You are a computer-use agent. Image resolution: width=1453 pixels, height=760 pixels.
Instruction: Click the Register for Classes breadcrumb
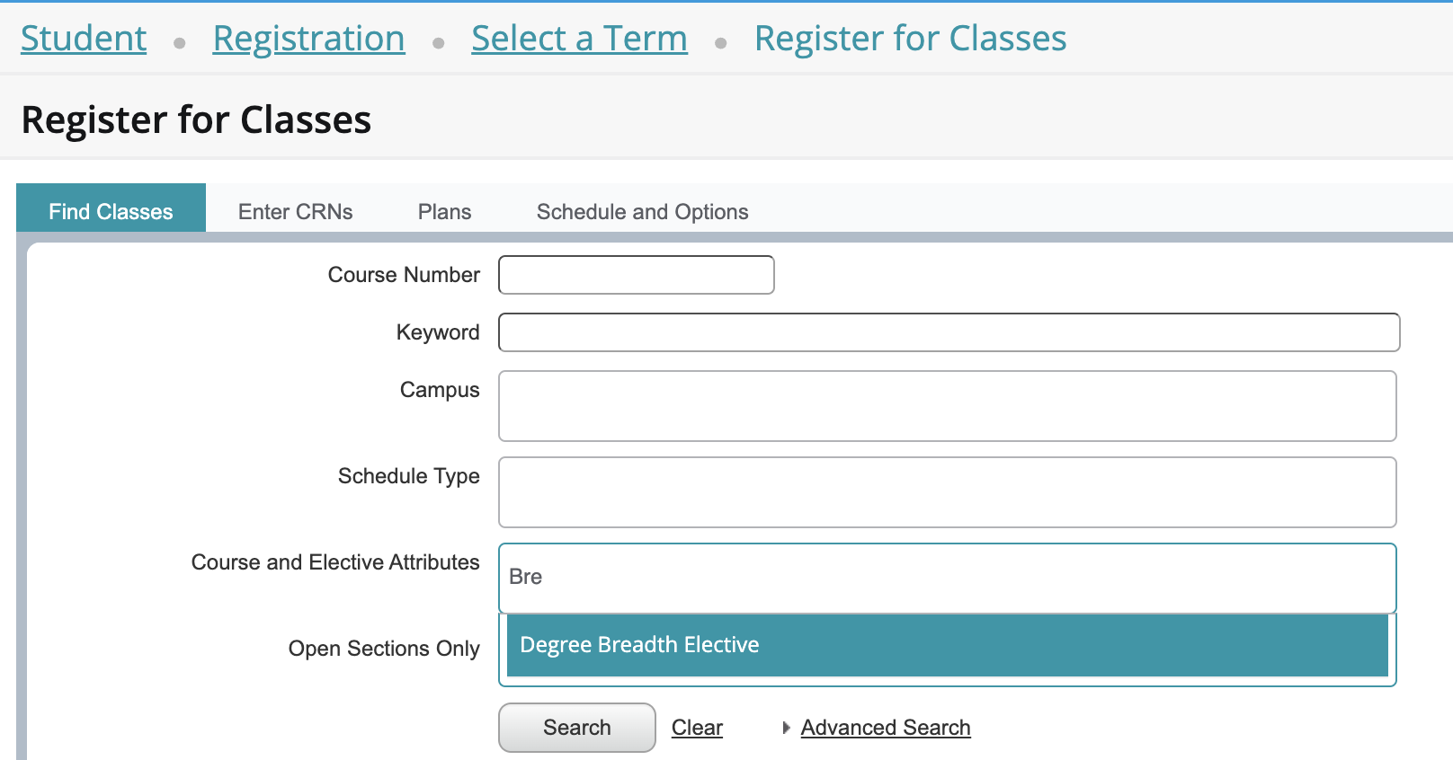pyautogui.click(x=910, y=39)
